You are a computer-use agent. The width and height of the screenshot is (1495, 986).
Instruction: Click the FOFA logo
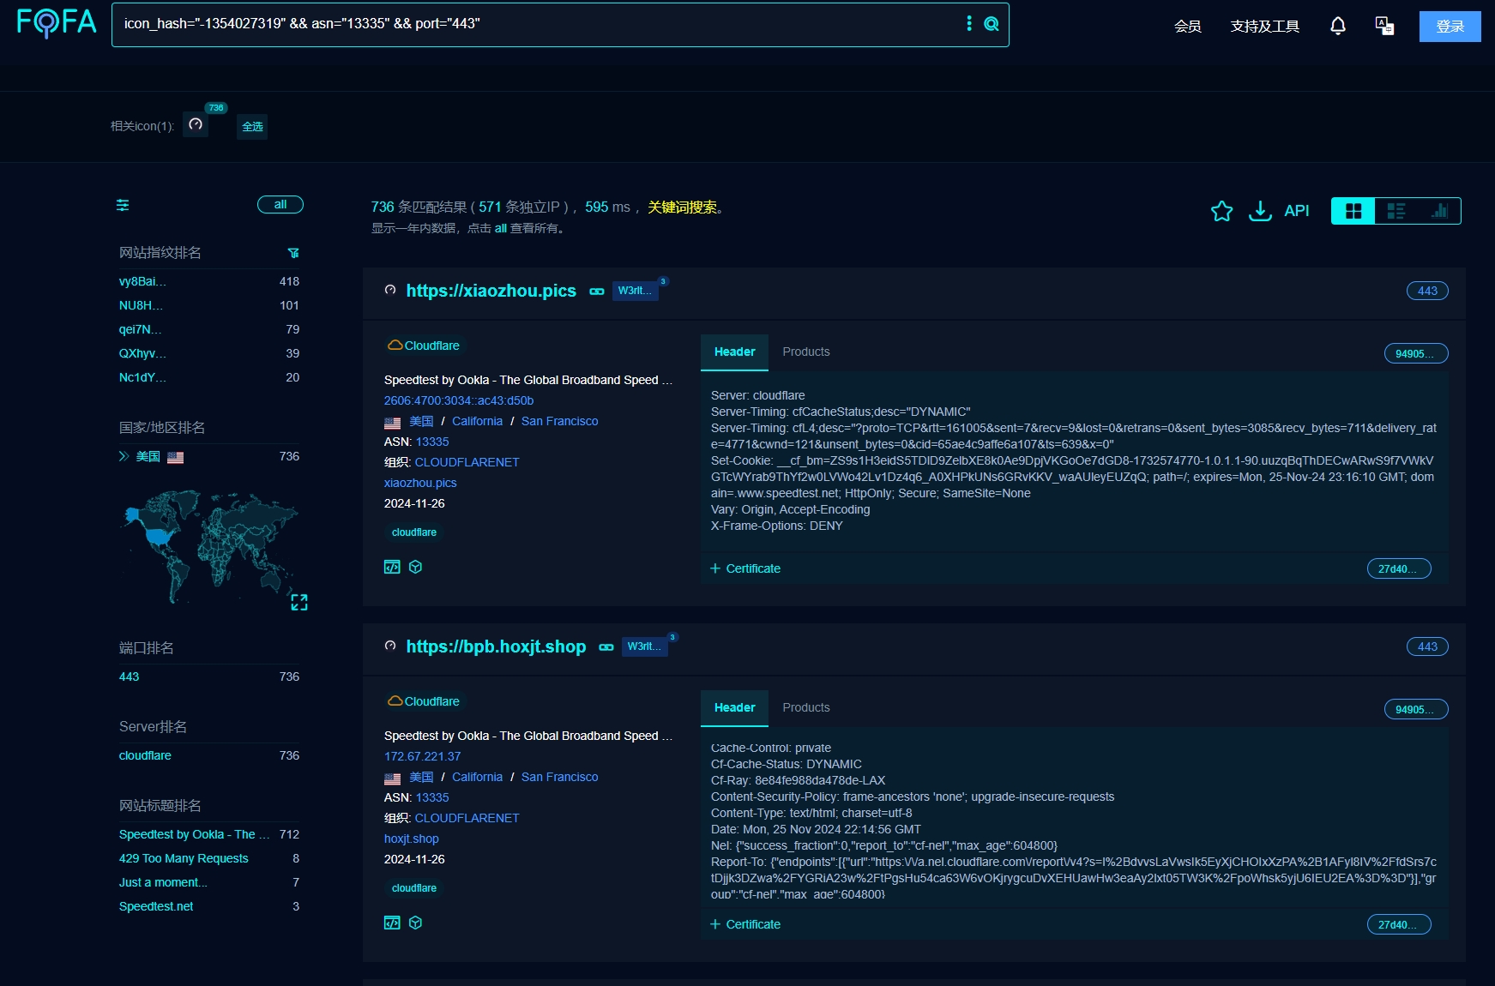(57, 22)
